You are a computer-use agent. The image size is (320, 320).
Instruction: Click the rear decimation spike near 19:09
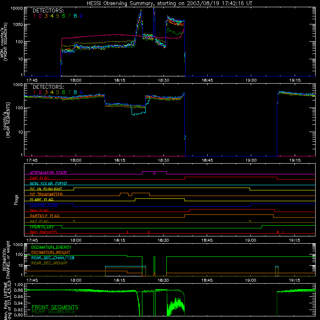point(277,271)
